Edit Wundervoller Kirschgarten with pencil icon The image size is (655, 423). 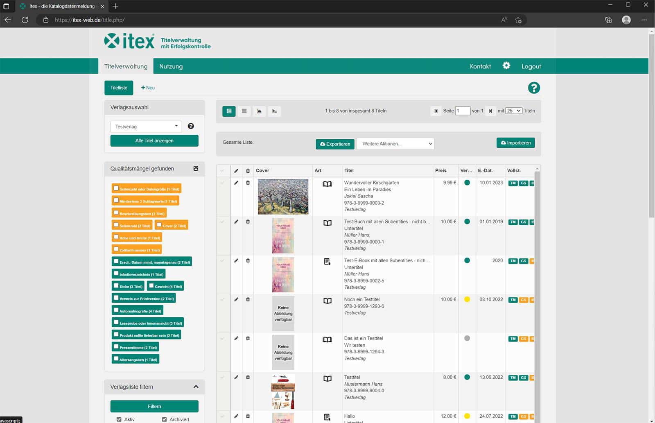point(236,183)
